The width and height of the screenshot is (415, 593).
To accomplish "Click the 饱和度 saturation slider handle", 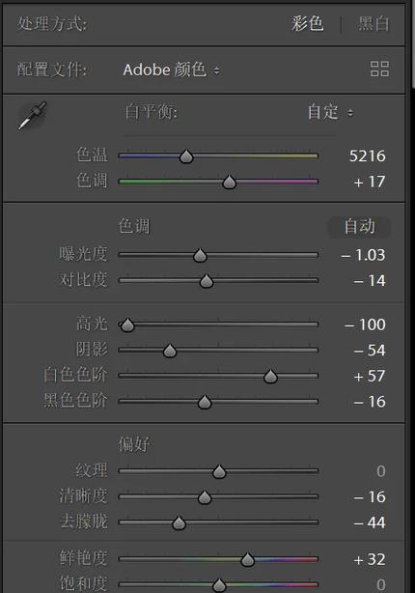I will coord(219,585).
